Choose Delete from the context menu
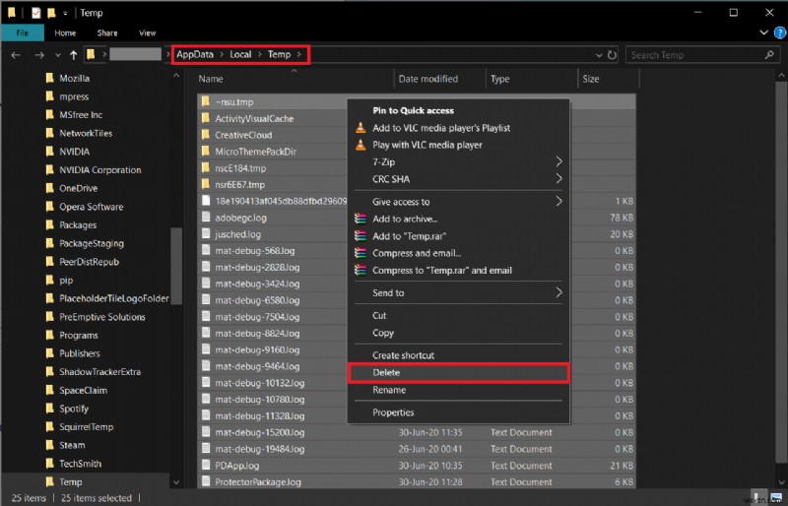788x506 pixels. coord(386,373)
